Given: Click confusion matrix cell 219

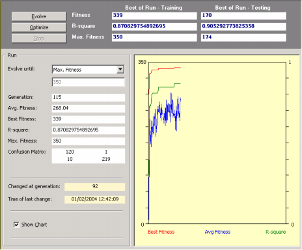Looking at the screenshot, I should tap(106, 159).
